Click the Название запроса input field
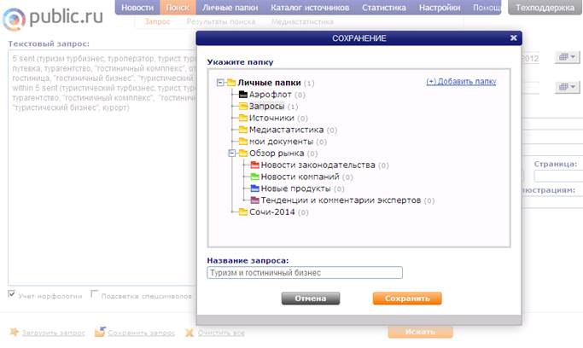Screen dimensions: 583x348 pos(305,273)
